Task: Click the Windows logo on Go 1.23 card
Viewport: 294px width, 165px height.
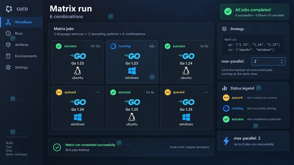Action: pyautogui.click(x=132, y=71)
